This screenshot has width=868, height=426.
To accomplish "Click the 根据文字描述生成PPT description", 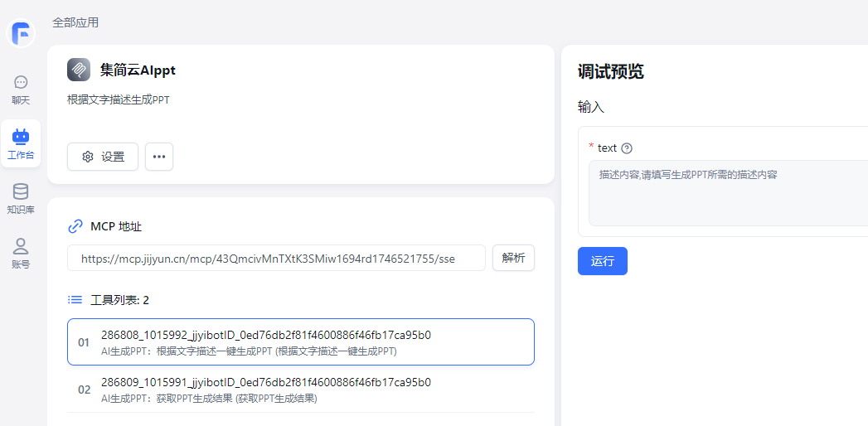I will pyautogui.click(x=118, y=99).
